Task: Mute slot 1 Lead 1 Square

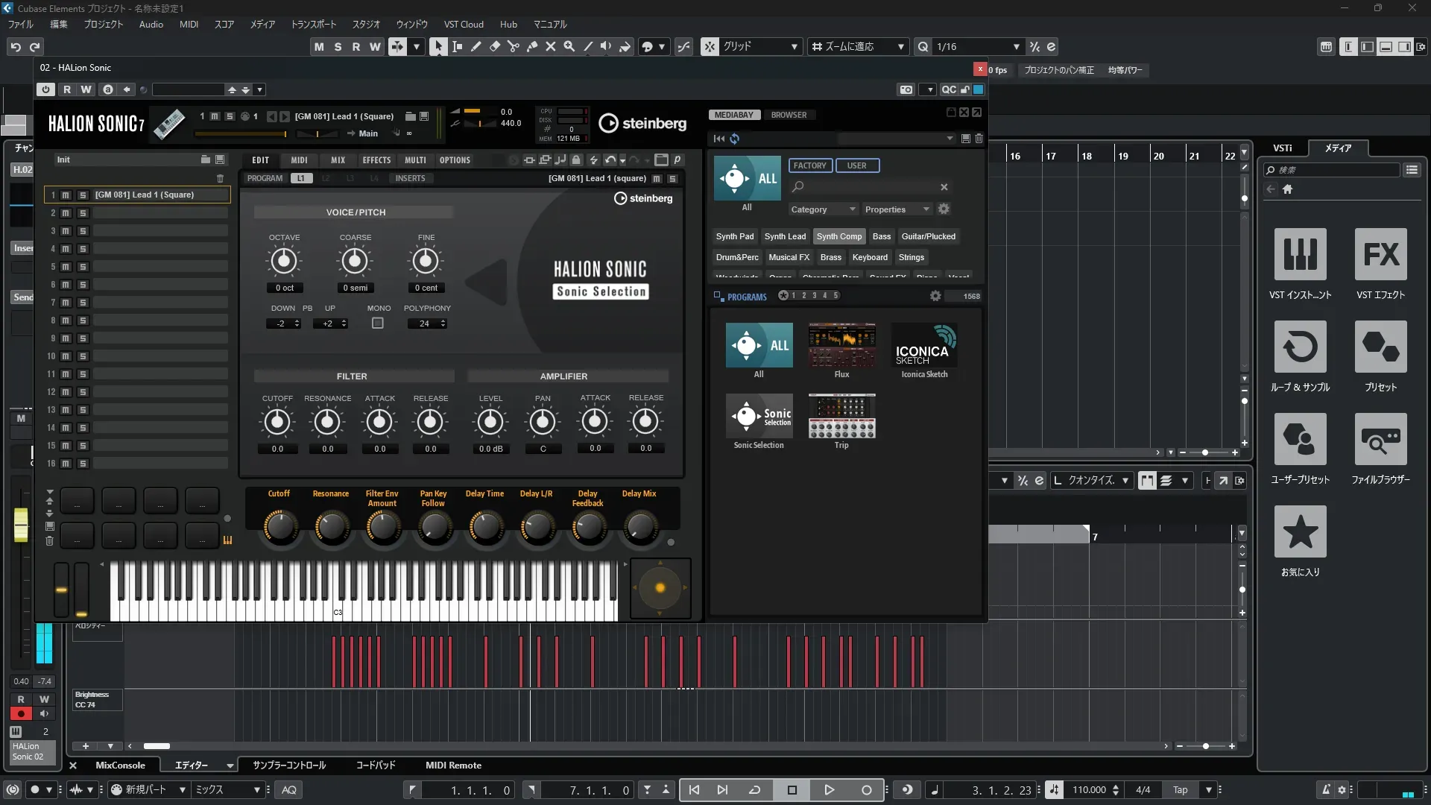Action: 66,195
